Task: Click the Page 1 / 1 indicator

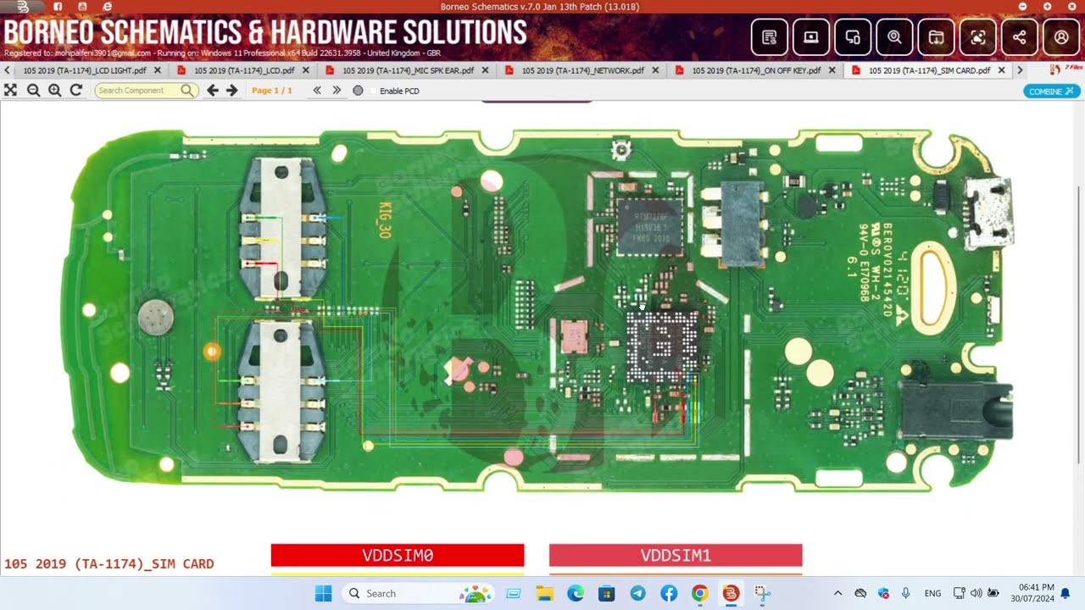Action: pos(272,91)
